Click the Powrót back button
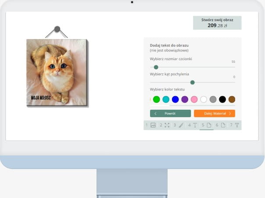265x198 pixels. tap(170, 113)
